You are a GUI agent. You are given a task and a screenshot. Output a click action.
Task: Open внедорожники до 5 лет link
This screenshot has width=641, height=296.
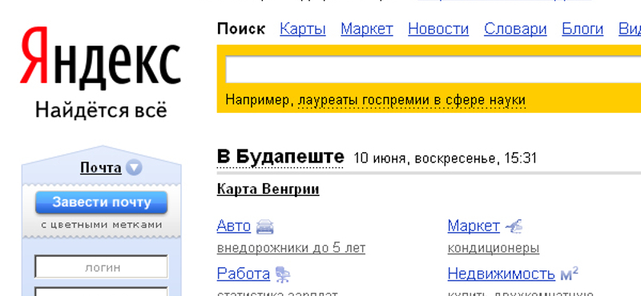291,248
